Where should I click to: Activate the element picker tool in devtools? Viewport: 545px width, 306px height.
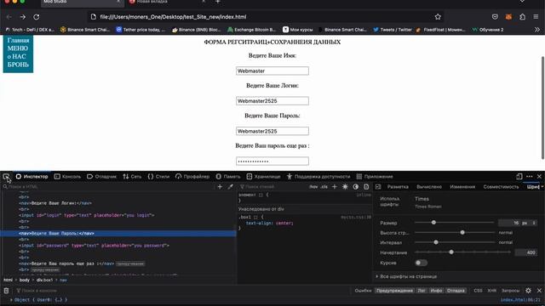click(x=6, y=177)
